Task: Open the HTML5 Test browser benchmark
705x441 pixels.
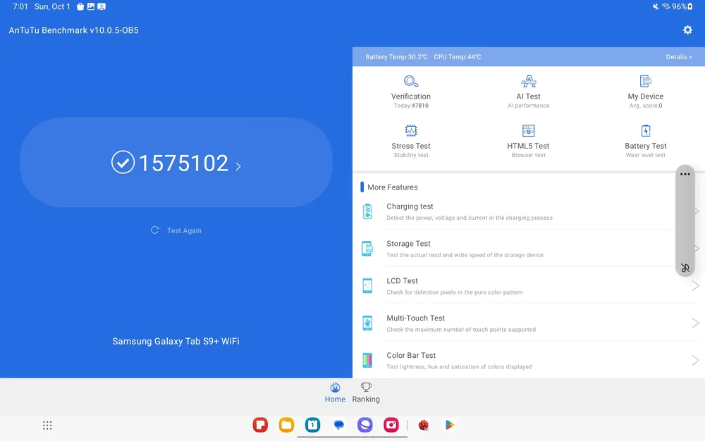Action: [x=528, y=141]
